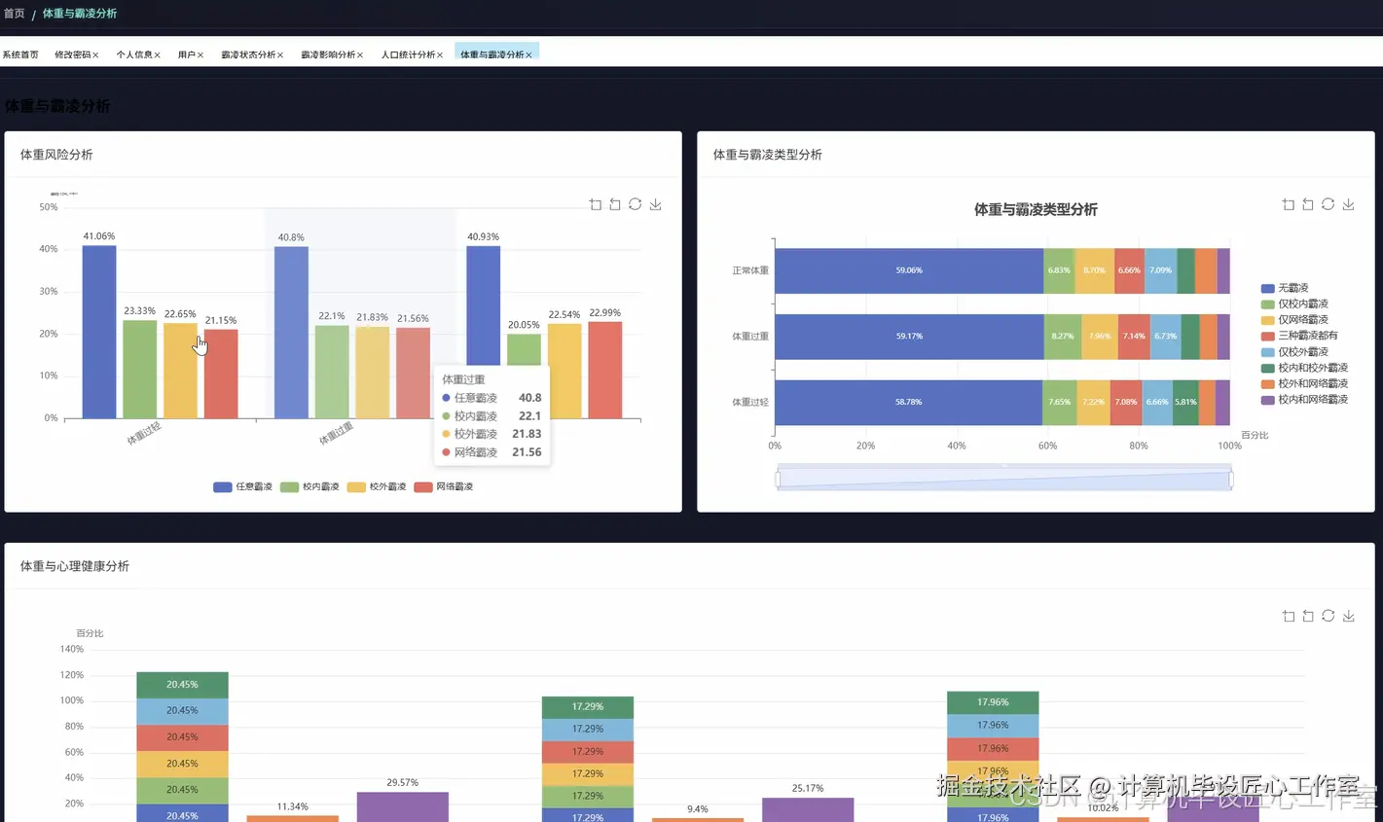Click left handle of data zoom slider

(778, 479)
